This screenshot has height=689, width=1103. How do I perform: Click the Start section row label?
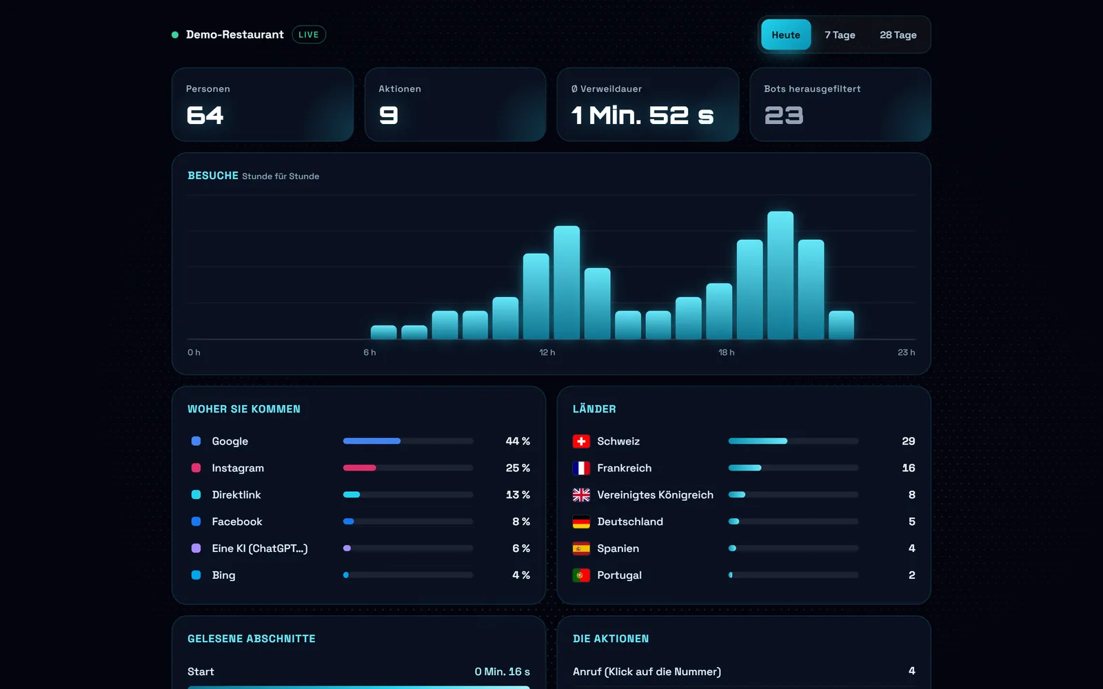click(x=201, y=672)
